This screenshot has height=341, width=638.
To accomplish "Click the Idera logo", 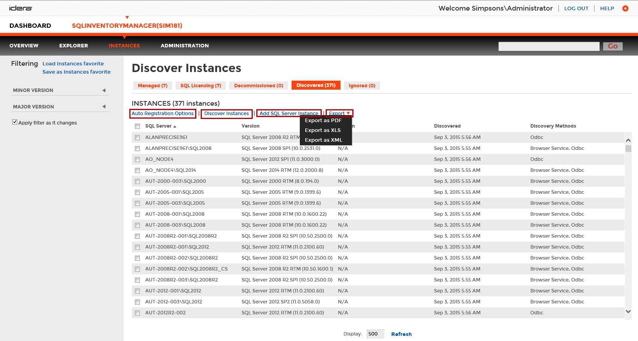I will 20,8.
